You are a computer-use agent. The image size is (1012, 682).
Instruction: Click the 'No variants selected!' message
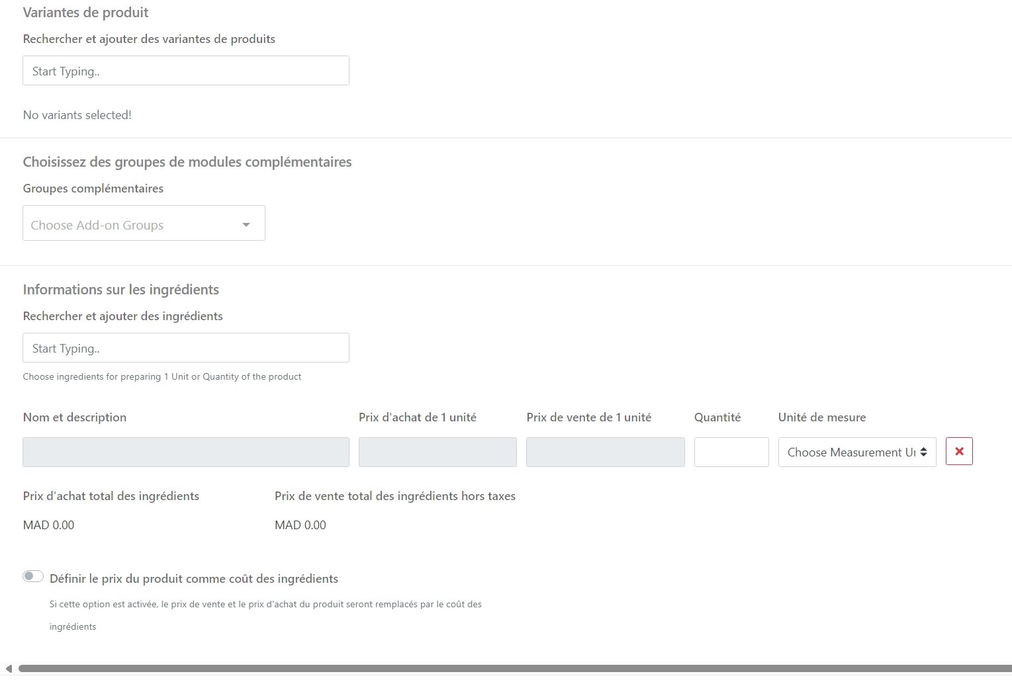tap(77, 115)
